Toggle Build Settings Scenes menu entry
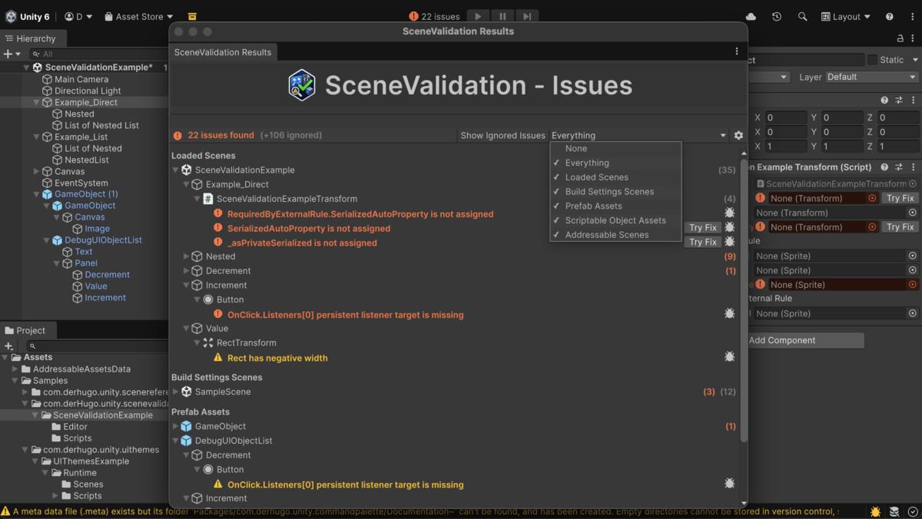This screenshot has width=922, height=519. (x=615, y=192)
